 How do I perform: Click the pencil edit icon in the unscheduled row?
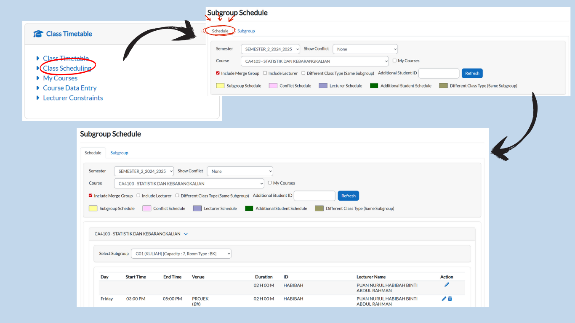pos(447,285)
